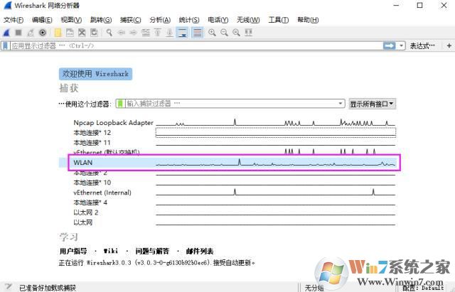Viewport: 455px width, 292px height.
Task: Click the stop capture square icon
Action: pyautogui.click(x=18, y=33)
